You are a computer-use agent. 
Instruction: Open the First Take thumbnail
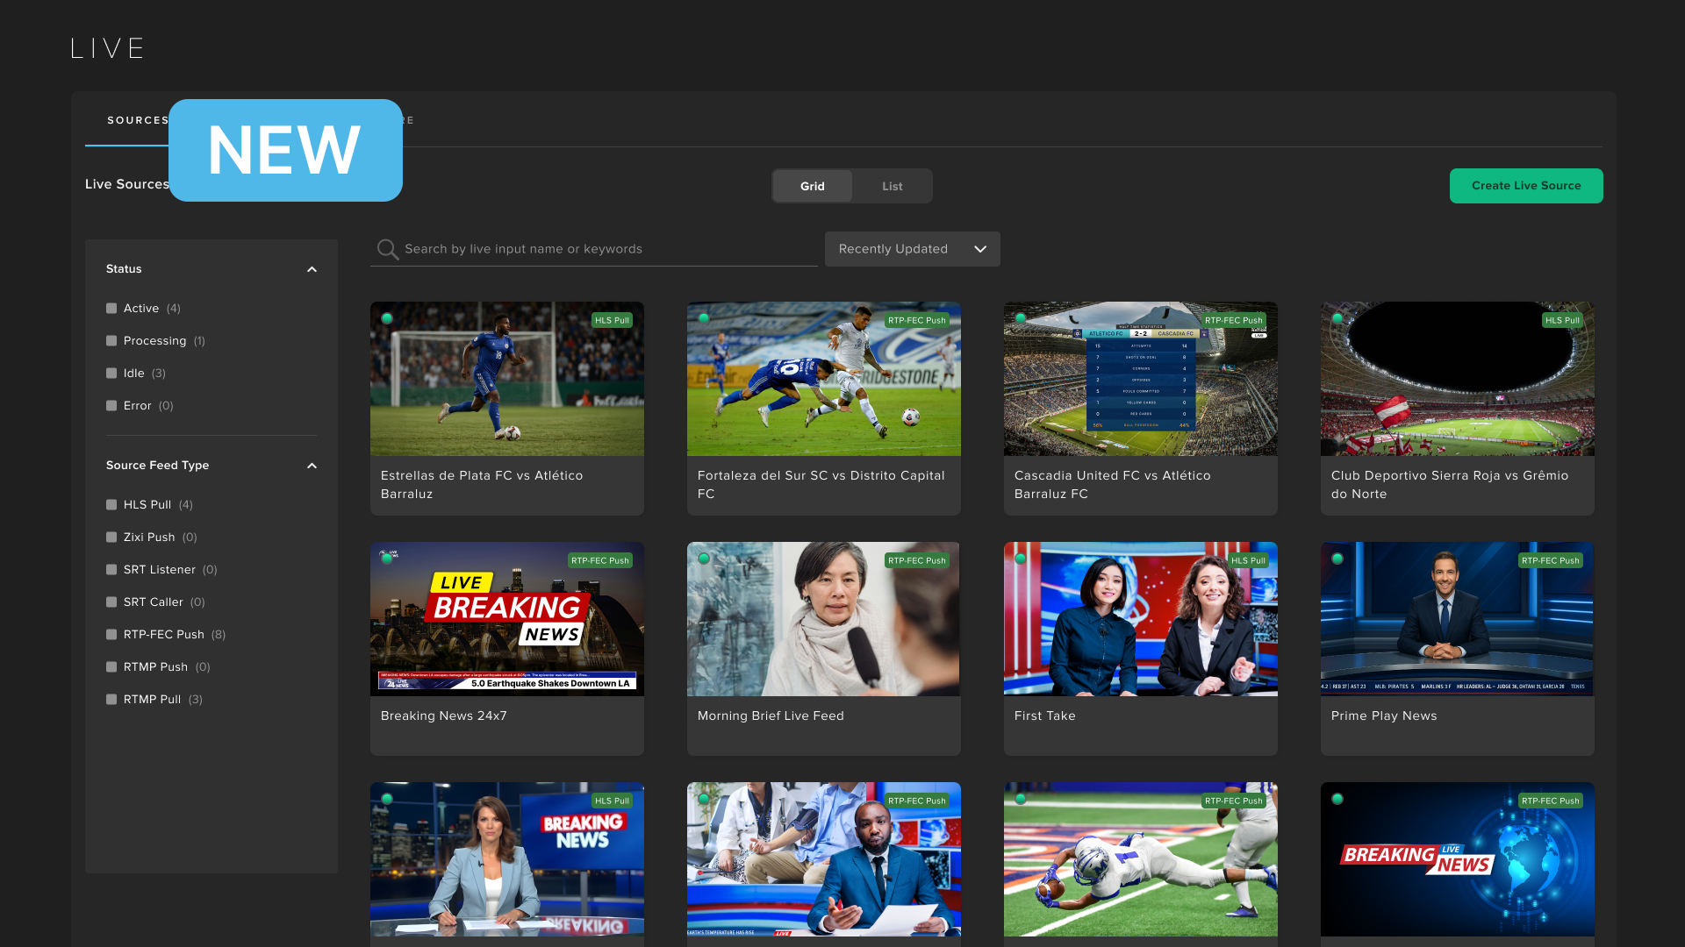1141,619
